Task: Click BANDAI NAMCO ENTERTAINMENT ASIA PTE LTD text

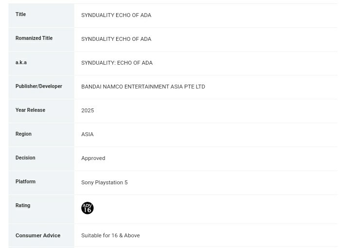Action: click(x=143, y=87)
